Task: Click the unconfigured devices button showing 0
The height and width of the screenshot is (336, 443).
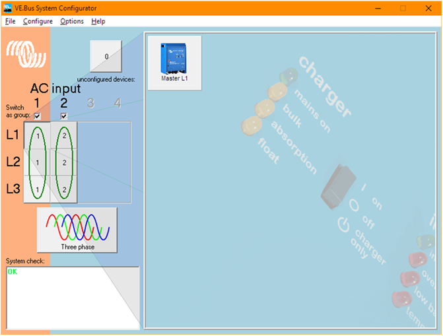Action: click(x=106, y=57)
